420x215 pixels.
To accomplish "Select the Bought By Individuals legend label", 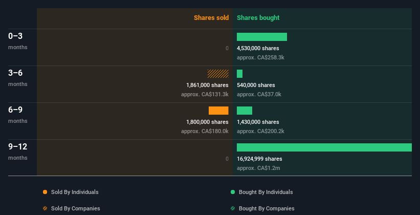I will (266, 192).
